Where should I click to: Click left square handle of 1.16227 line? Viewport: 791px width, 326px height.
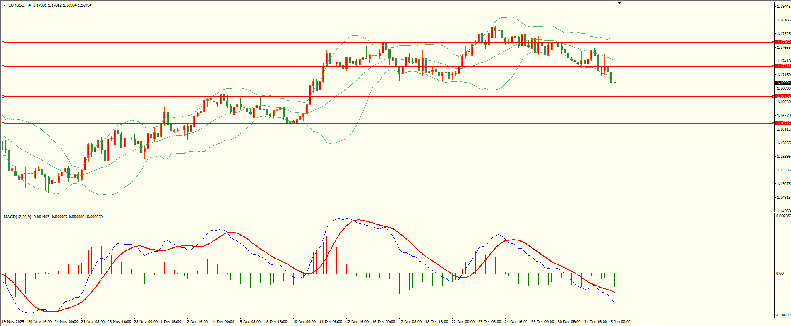click(x=3, y=123)
